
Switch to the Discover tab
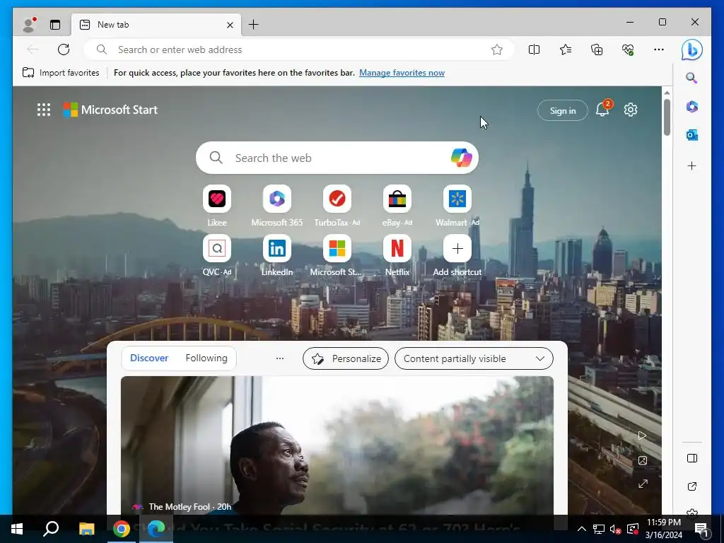click(149, 358)
